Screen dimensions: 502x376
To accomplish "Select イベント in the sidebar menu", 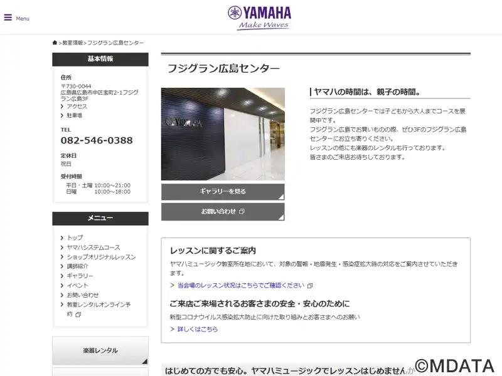I will (77, 286).
